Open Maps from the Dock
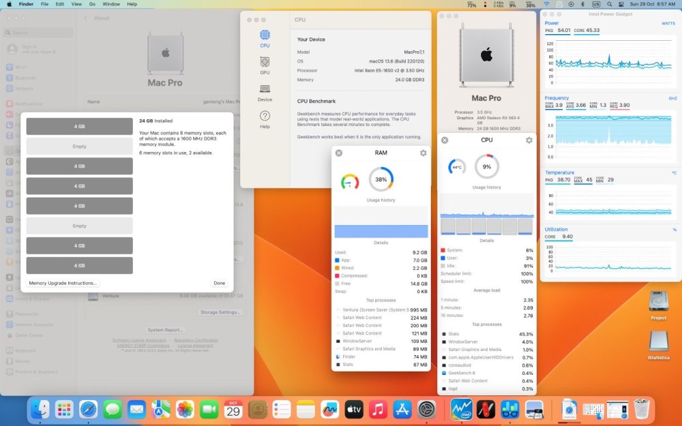The height and width of the screenshot is (426, 682). 161,410
